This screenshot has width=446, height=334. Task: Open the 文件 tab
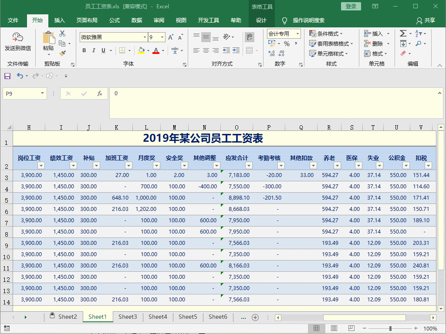[x=13, y=20]
